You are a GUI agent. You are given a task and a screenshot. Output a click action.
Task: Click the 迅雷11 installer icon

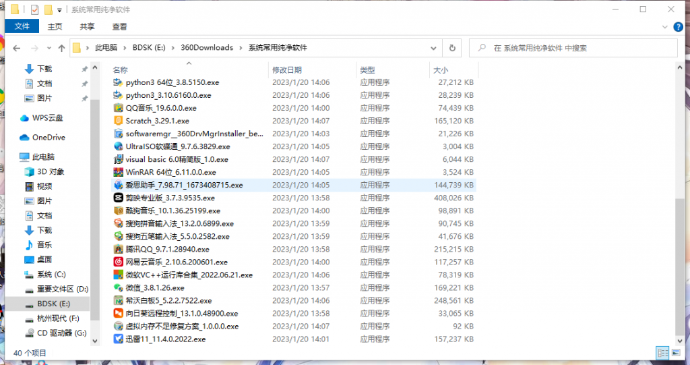point(118,339)
